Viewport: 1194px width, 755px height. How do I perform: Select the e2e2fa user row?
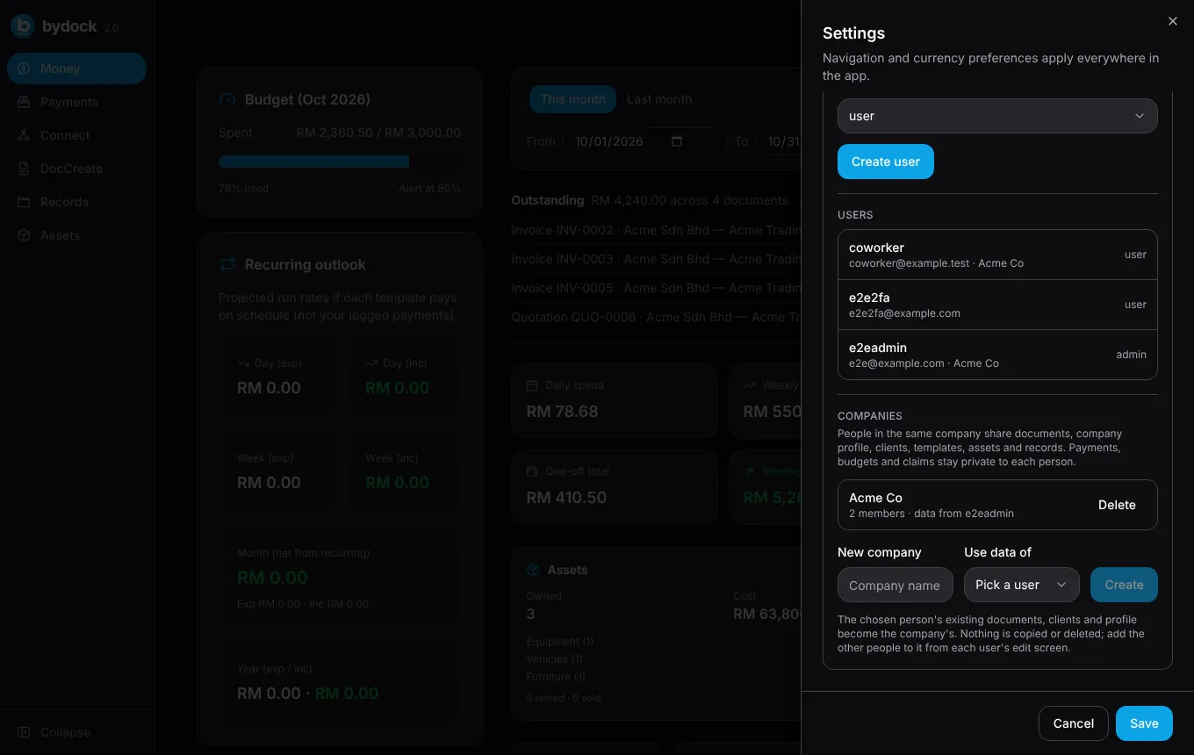pos(997,305)
